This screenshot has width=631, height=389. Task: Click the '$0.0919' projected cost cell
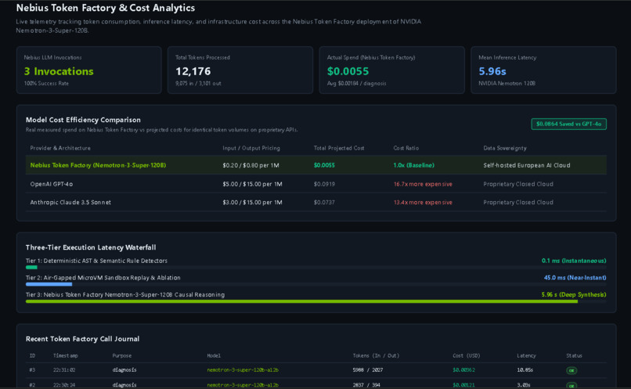coord(324,184)
